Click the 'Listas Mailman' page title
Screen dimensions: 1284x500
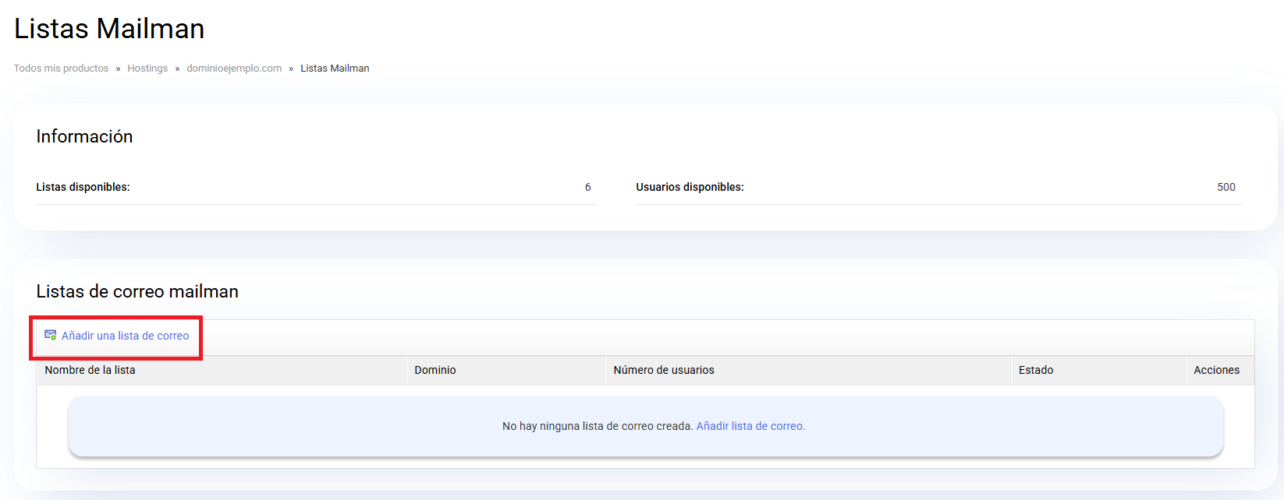tap(109, 29)
